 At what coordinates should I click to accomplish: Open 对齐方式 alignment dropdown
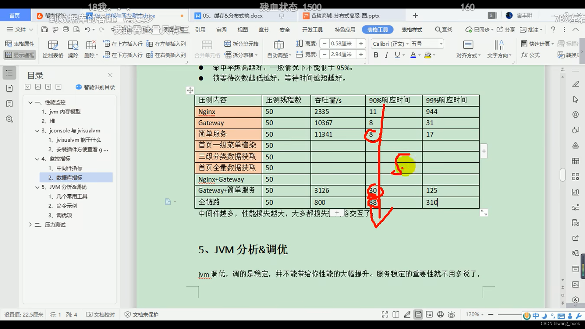click(468, 49)
